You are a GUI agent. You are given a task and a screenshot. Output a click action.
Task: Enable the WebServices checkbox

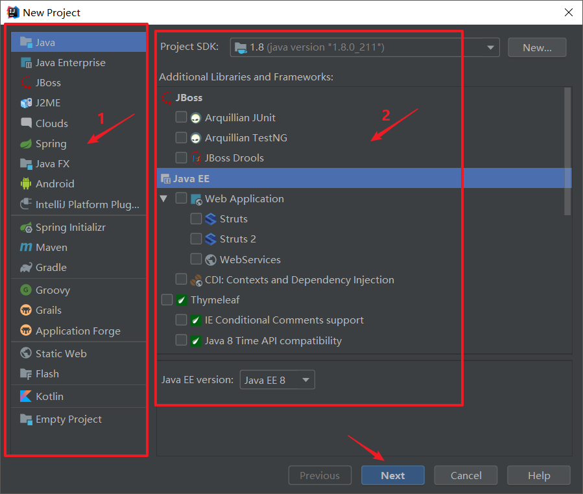click(196, 259)
